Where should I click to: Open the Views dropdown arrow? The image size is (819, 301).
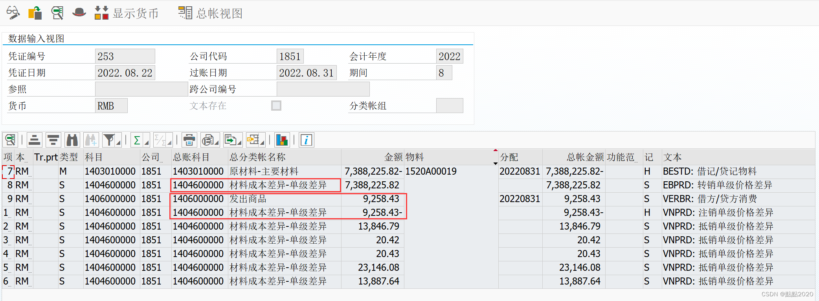[x=217, y=142]
